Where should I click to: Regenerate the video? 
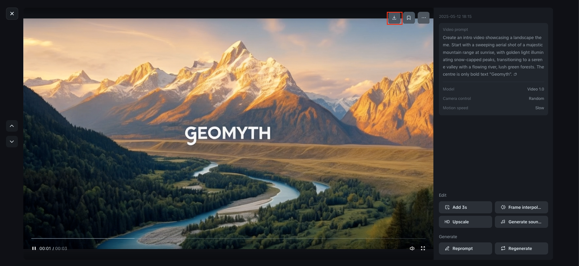click(521, 248)
